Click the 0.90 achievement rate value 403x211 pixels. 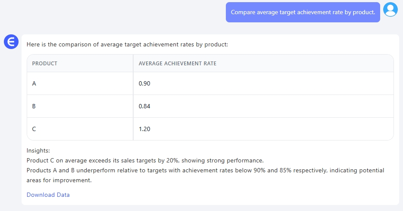tap(144, 83)
